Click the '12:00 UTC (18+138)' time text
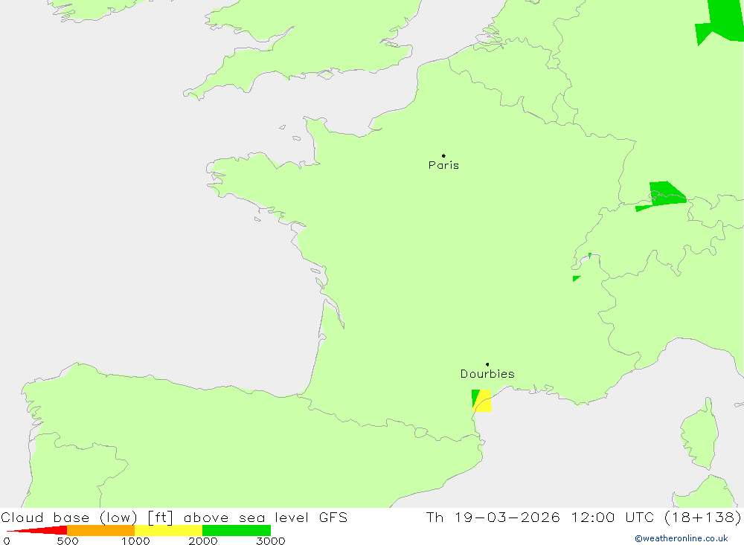The image size is (744, 545). 655,517
